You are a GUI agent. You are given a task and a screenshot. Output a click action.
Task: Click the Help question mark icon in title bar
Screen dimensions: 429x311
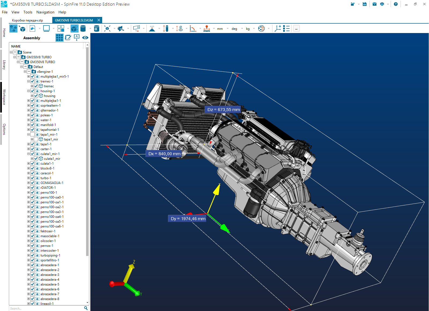(396, 4)
